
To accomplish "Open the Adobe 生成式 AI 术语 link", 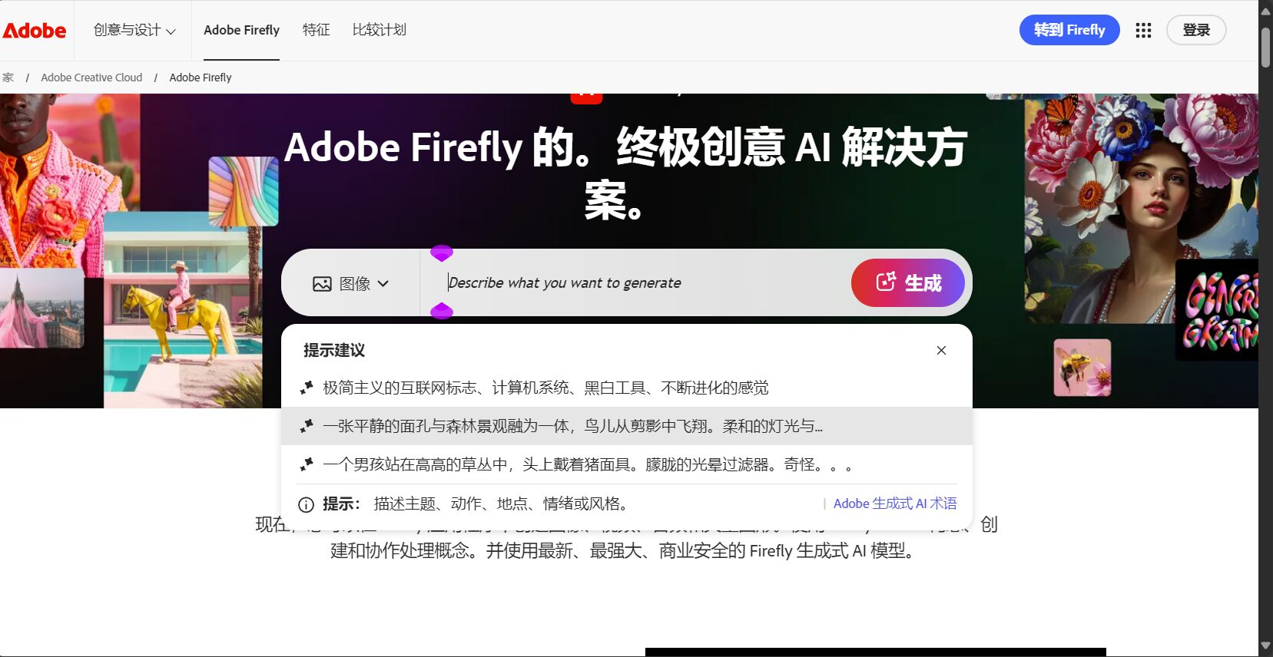I will 895,503.
